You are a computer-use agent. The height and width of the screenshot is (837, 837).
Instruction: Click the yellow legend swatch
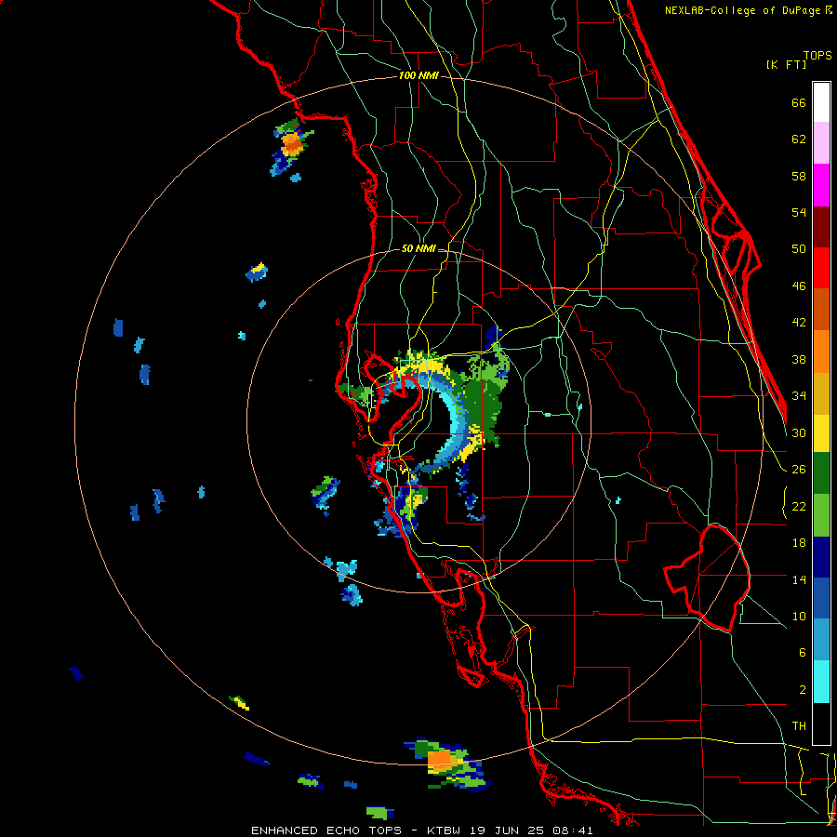coord(821,433)
